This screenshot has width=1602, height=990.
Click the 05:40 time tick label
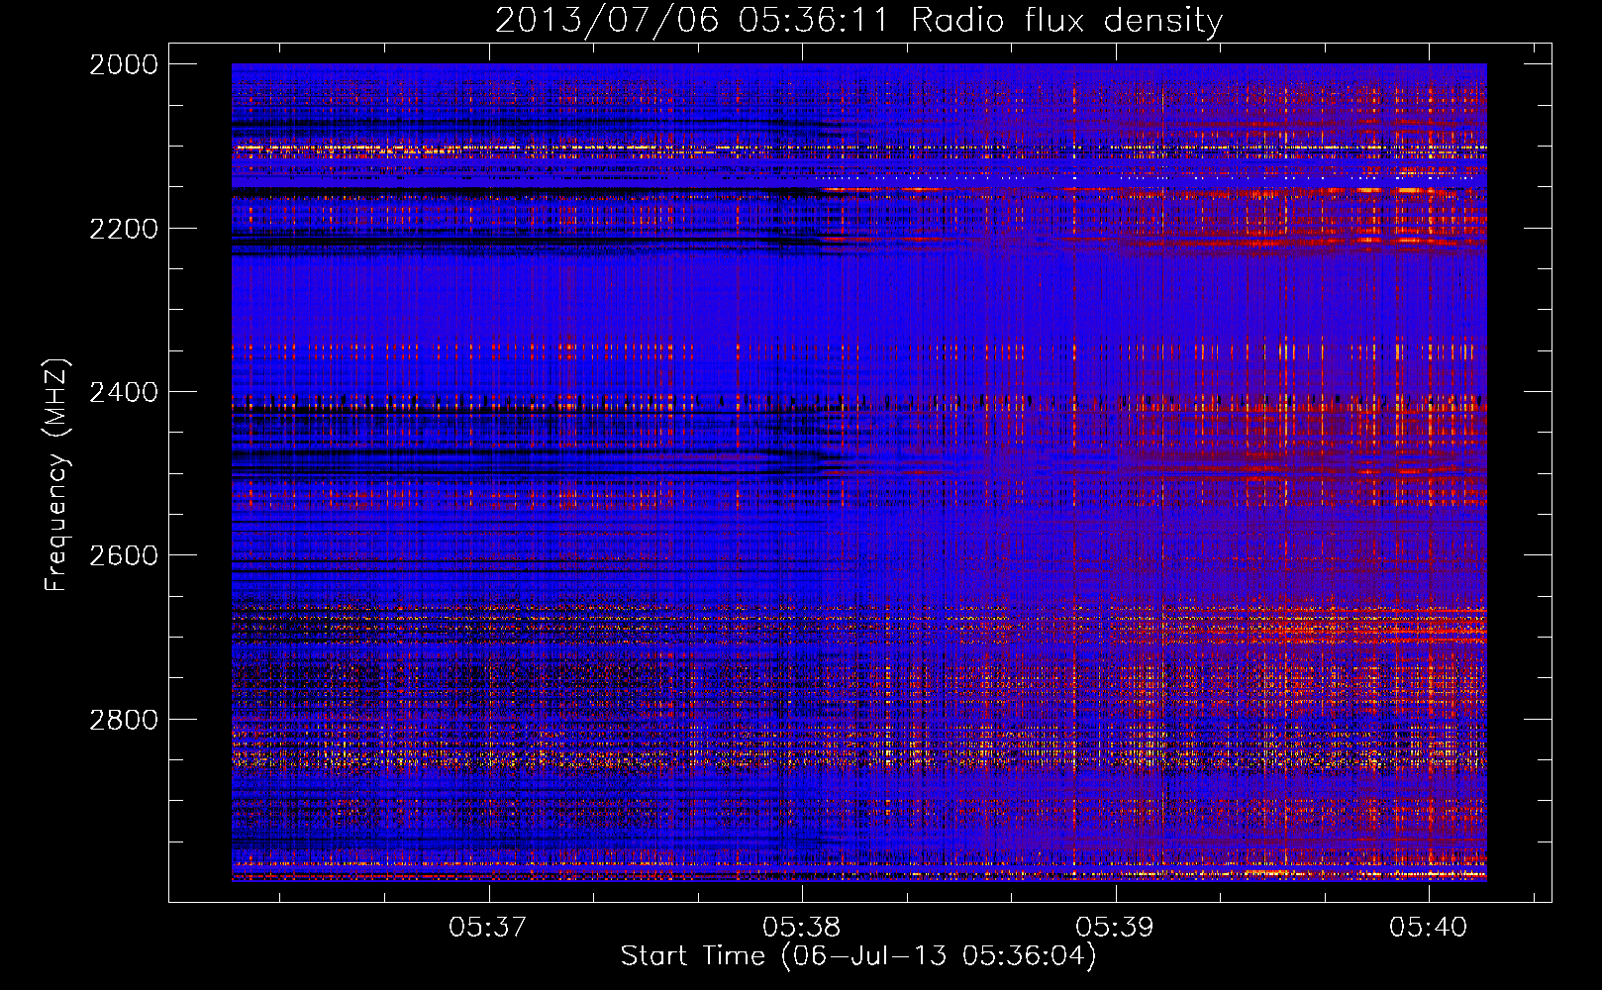point(1428,927)
